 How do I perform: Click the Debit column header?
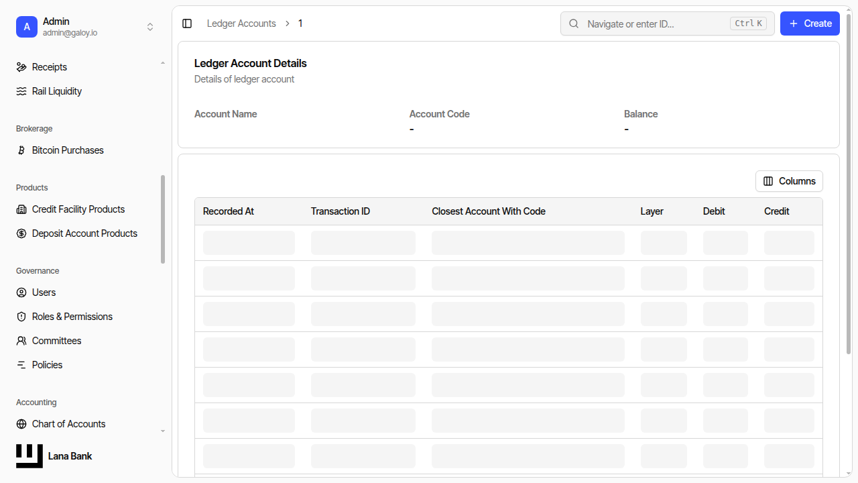point(714,211)
